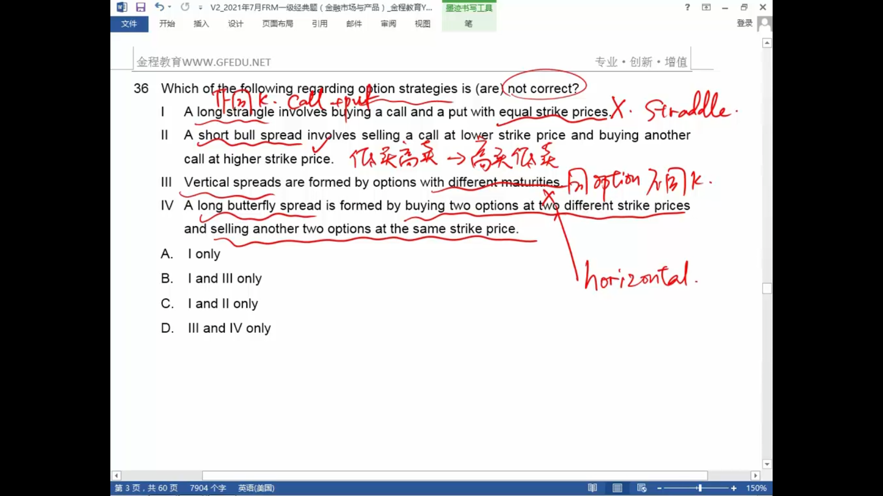Open the 审阅 (Review) tab

[389, 24]
